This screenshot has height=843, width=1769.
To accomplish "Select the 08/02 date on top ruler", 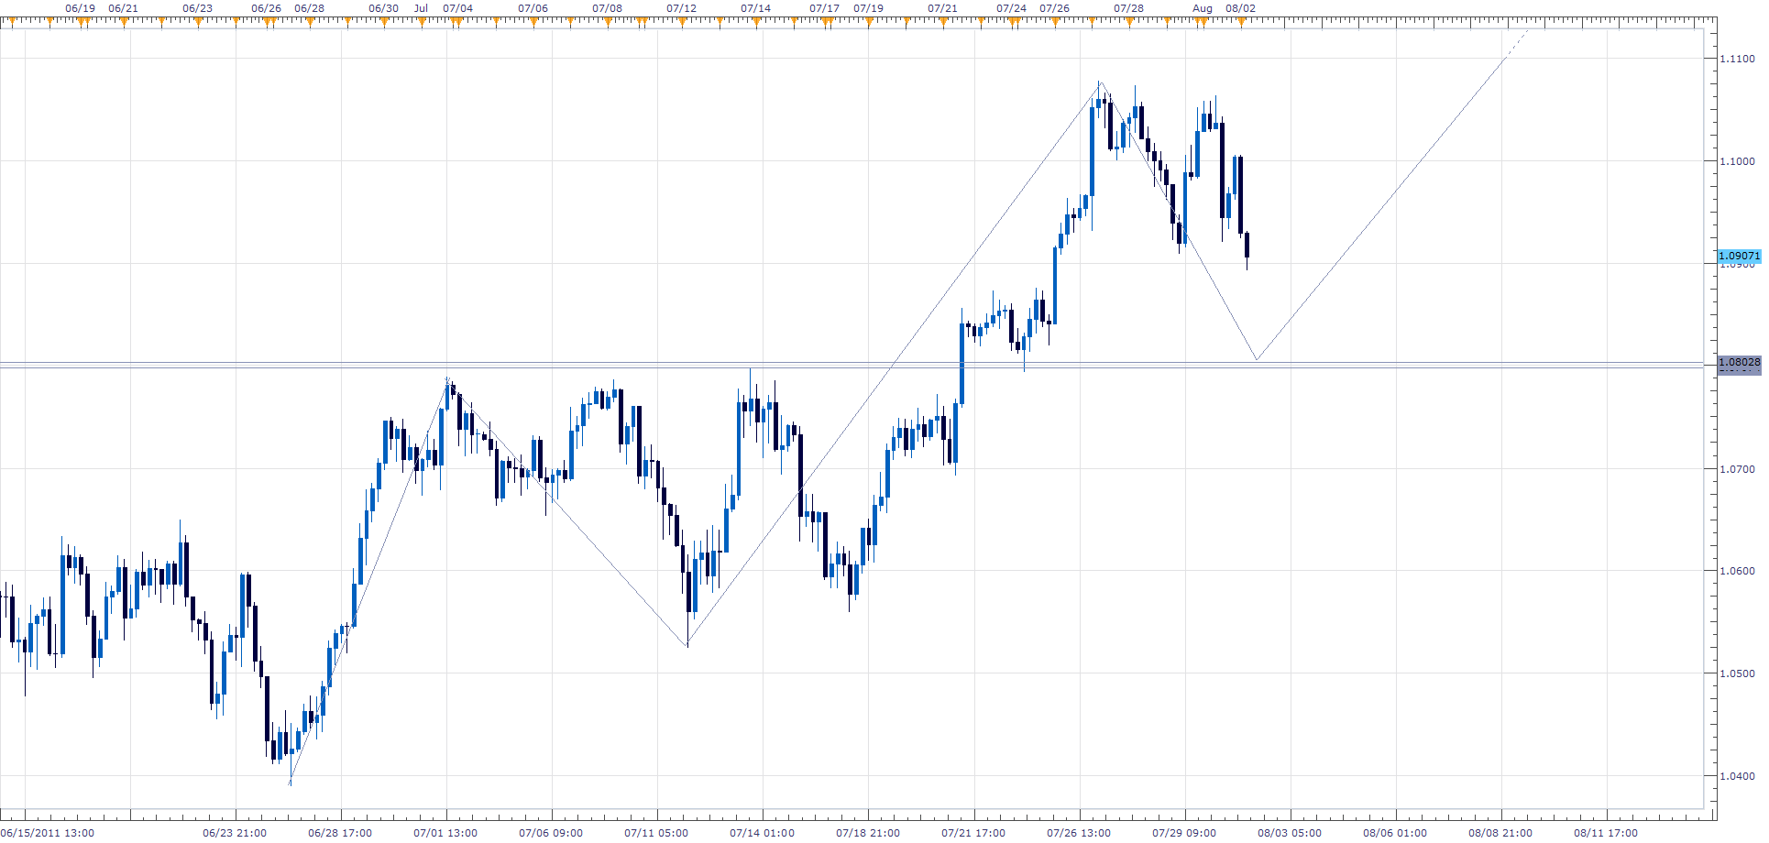I will pos(1240,8).
